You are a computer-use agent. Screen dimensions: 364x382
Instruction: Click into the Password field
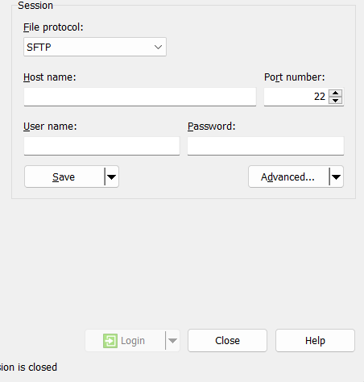click(x=266, y=146)
